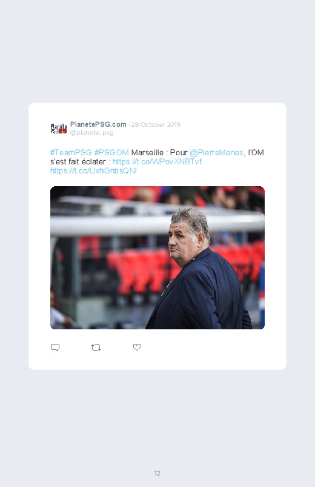Click the @planete_psg handle
This screenshot has width=315, height=487.
pyautogui.click(x=92, y=133)
